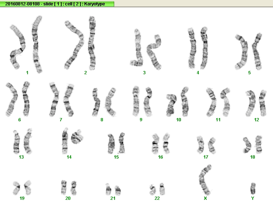
Task: Click the chromosome 22 number label
Action: pos(157,198)
